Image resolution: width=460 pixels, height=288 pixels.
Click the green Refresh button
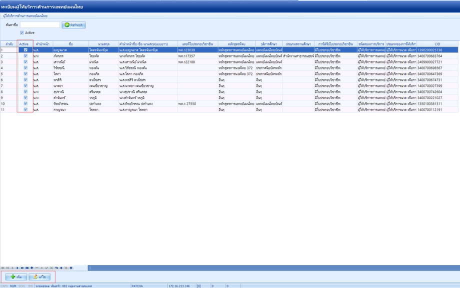73,25
